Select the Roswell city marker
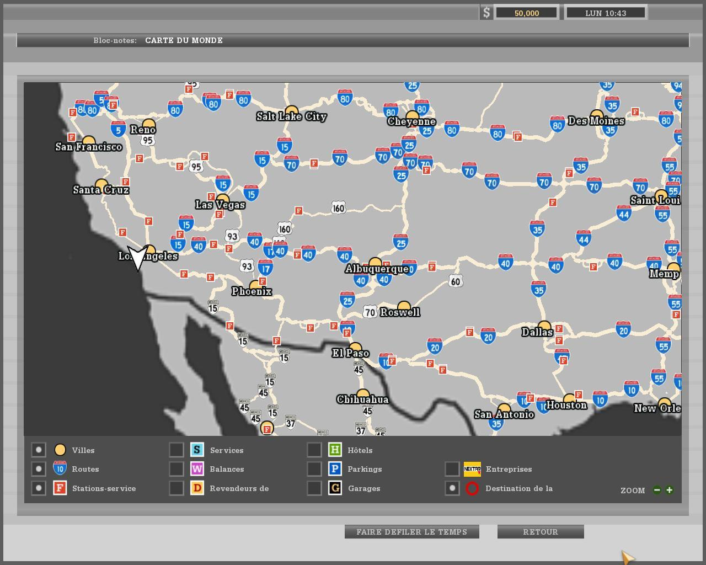The image size is (706, 565). [404, 307]
